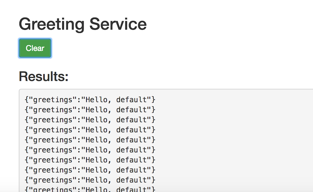The height and width of the screenshot is (192, 313).
Task: Click the partially visible last result line
Action: click(x=90, y=189)
